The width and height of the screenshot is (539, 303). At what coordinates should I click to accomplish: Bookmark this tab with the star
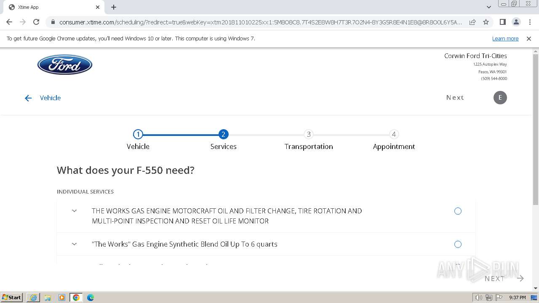pyautogui.click(x=486, y=22)
